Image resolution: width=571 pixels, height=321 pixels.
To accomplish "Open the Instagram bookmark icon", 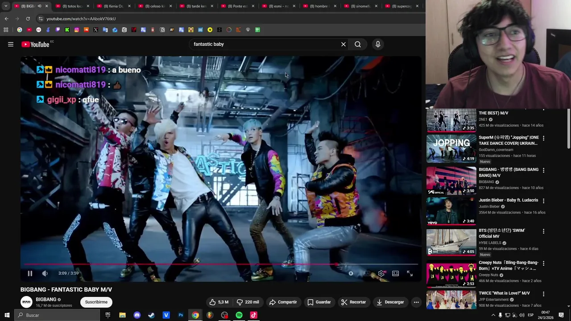I will coord(77,30).
